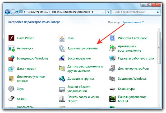Click the scrollbar down arrow
Image resolution: width=166 pixels, height=113 pixels.
[x=159, y=106]
